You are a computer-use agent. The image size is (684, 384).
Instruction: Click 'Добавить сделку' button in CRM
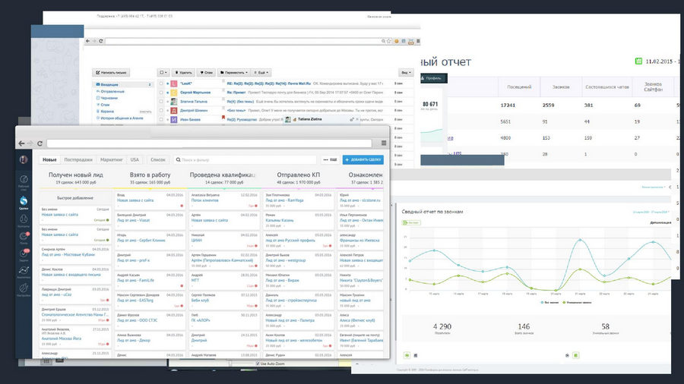click(x=363, y=160)
